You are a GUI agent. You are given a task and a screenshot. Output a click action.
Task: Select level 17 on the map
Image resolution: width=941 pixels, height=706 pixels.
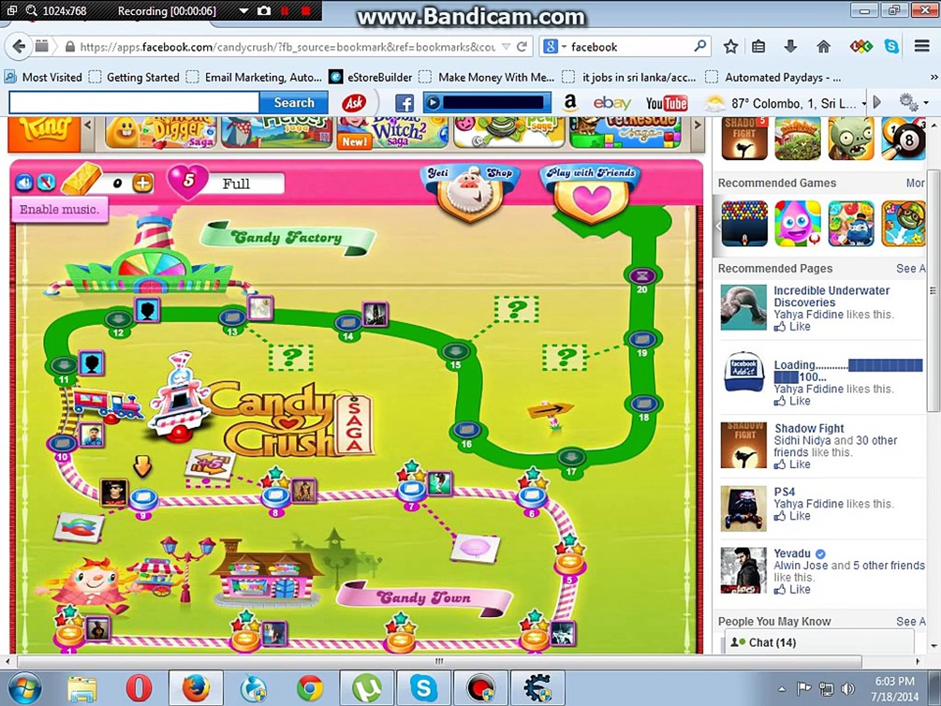[572, 457]
